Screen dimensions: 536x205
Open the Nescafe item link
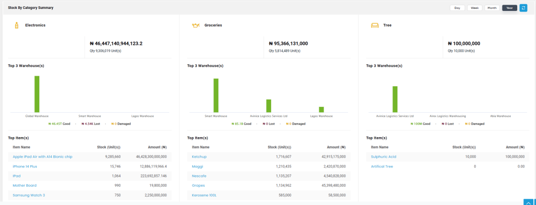click(199, 176)
